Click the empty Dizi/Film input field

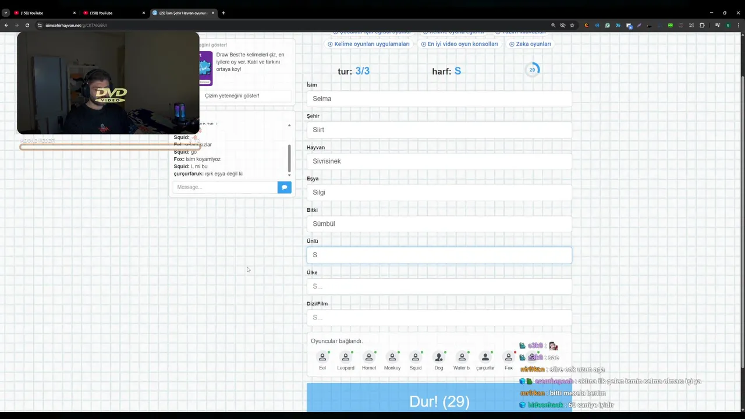pyautogui.click(x=439, y=317)
